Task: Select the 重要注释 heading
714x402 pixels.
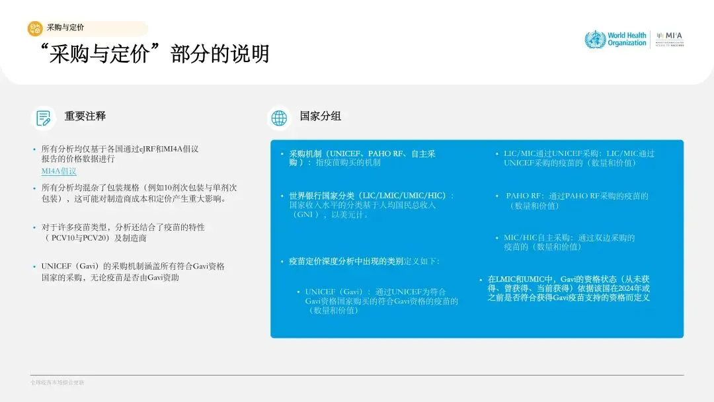Action: pos(85,116)
